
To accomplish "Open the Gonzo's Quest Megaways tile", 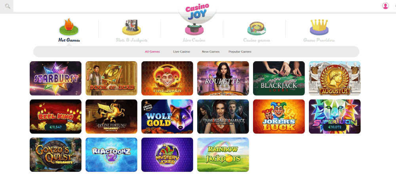I will 55,154.
